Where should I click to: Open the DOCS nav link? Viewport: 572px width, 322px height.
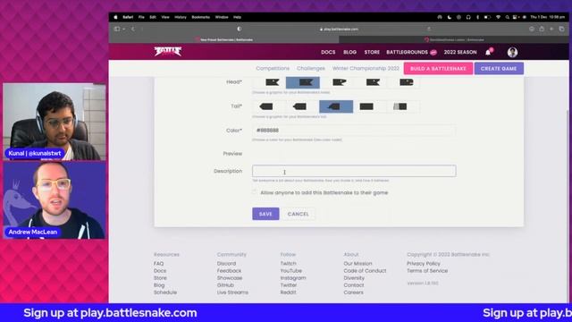click(x=328, y=52)
